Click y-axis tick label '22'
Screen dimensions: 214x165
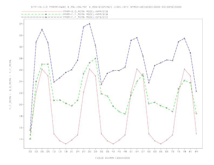pyautogui.click(x=21, y=93)
